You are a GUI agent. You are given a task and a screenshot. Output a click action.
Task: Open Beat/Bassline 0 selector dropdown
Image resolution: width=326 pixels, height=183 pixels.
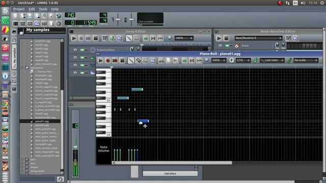point(259,38)
